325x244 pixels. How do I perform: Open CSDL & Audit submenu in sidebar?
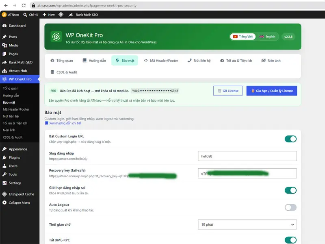click(13, 137)
